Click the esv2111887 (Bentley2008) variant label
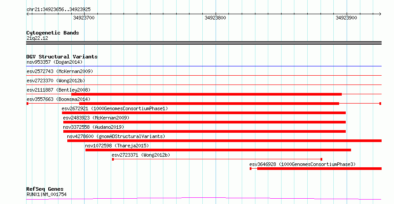Image resolution: width=394 pixels, height=204 pixels. click(58, 90)
